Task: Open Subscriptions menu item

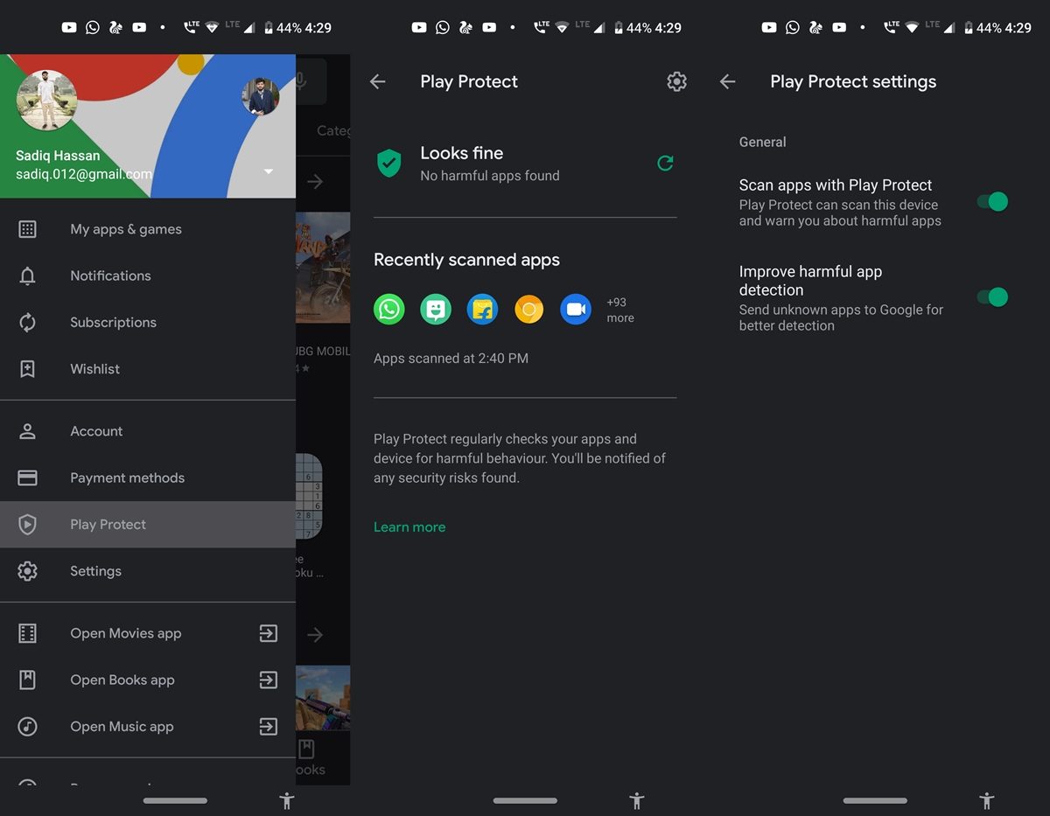Action: (x=148, y=322)
